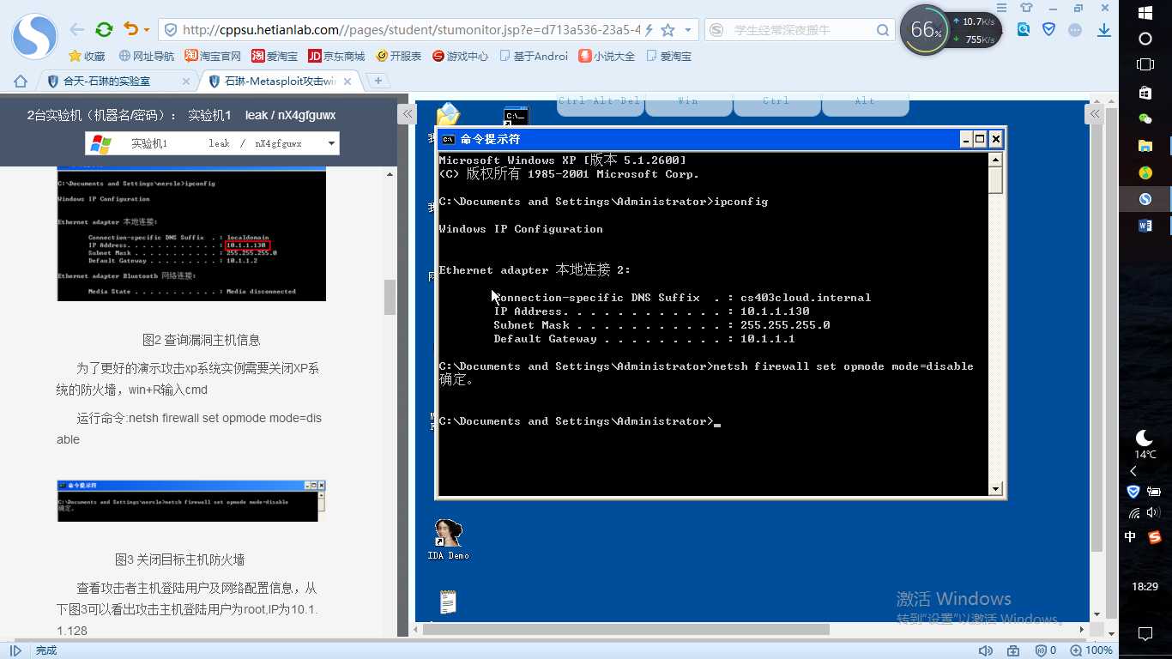Open the page search tool icon

1024,29
